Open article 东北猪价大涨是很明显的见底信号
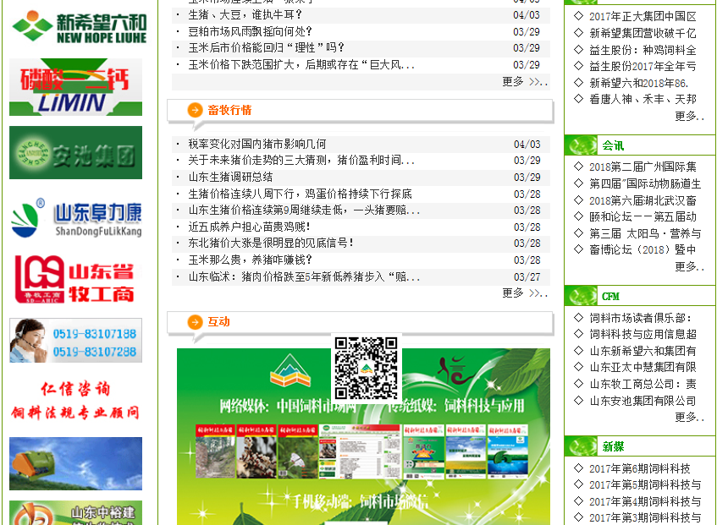717x525 pixels. [271, 243]
